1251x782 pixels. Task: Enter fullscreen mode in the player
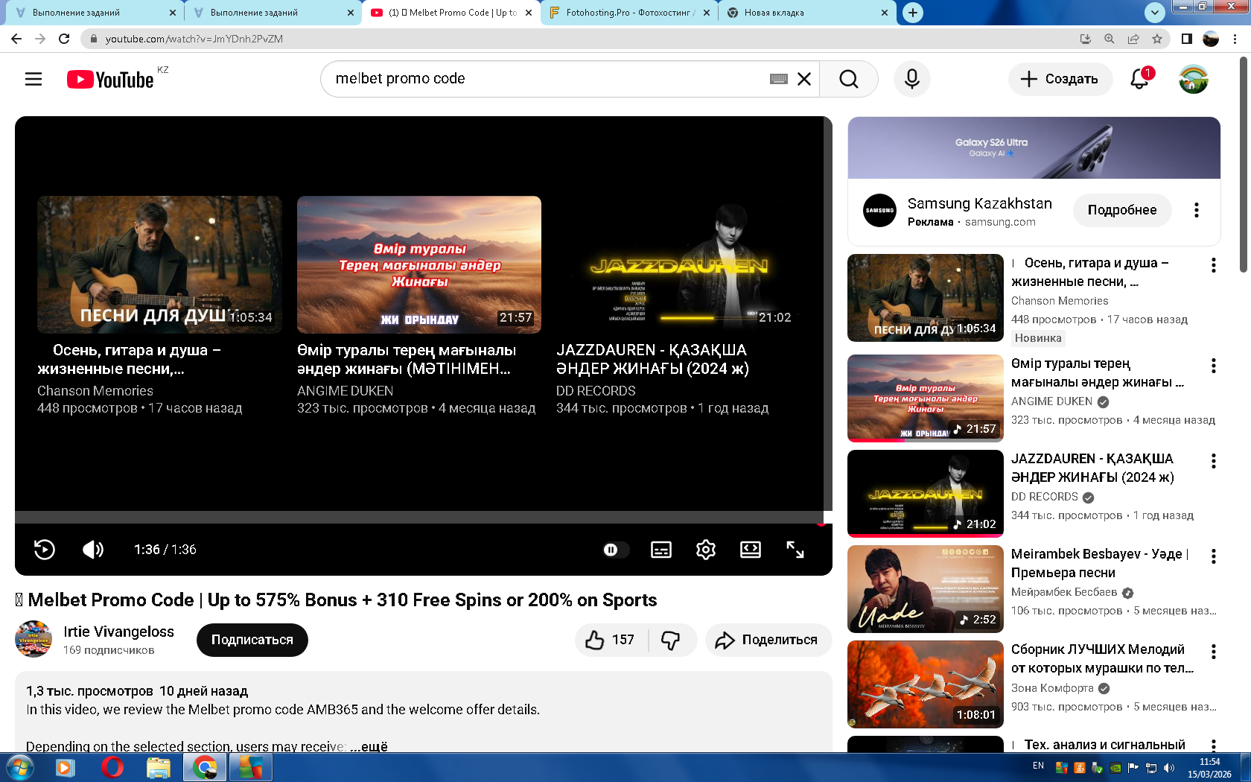(795, 550)
